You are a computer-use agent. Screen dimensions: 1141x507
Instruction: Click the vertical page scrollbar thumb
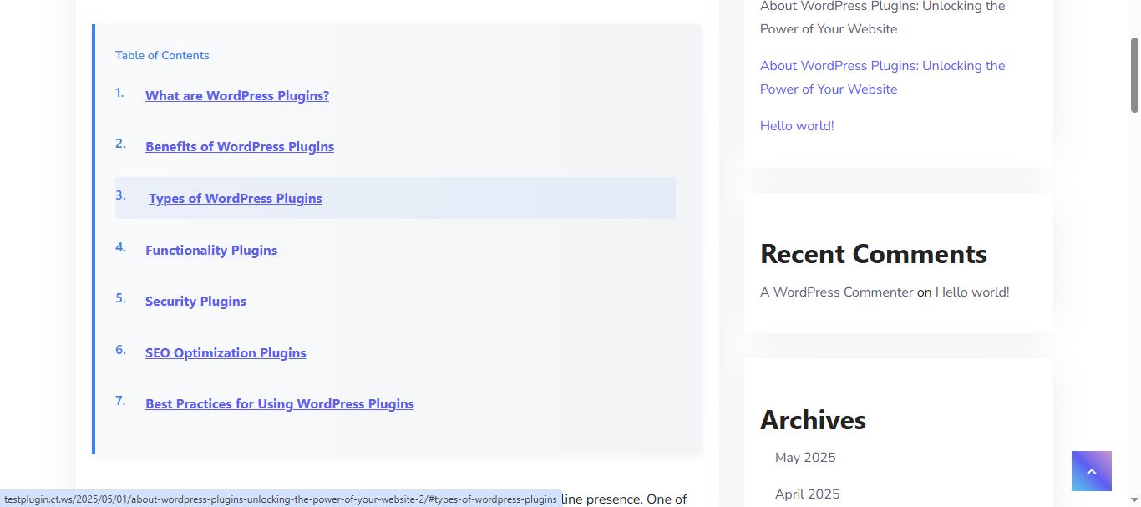(1134, 75)
